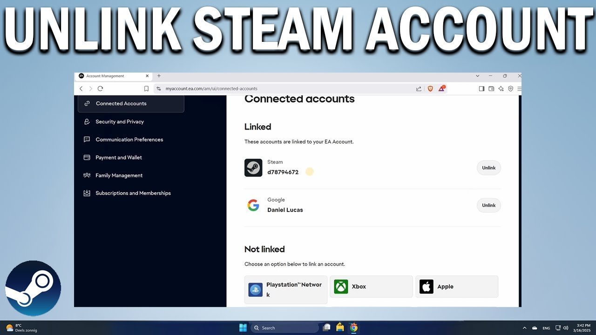Image resolution: width=596 pixels, height=335 pixels.
Task: Open Family Management section
Action: [x=119, y=175]
